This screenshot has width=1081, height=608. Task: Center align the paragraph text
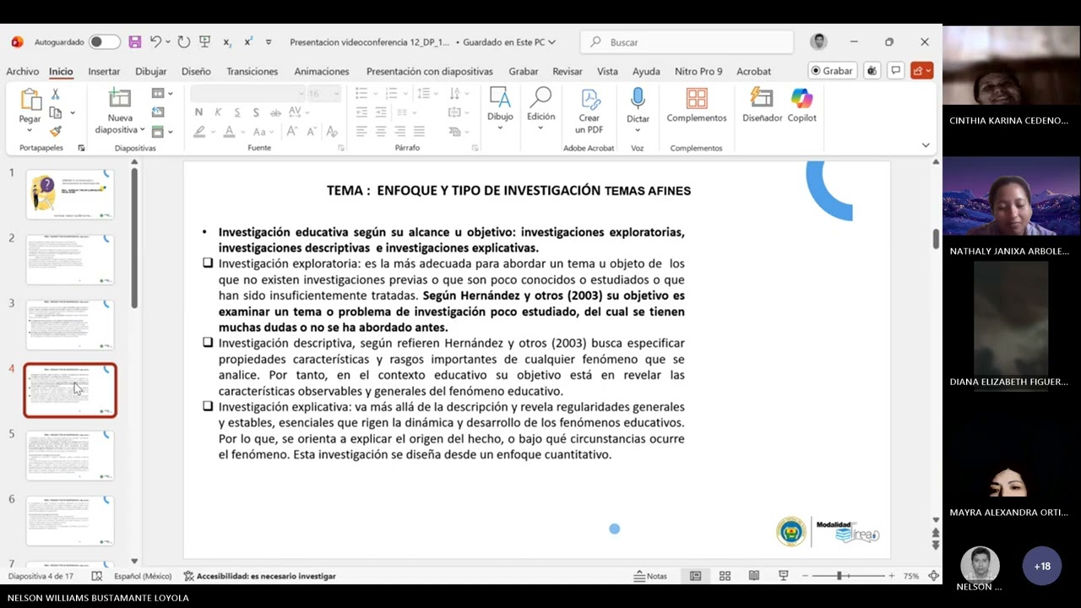pyautogui.click(x=381, y=132)
